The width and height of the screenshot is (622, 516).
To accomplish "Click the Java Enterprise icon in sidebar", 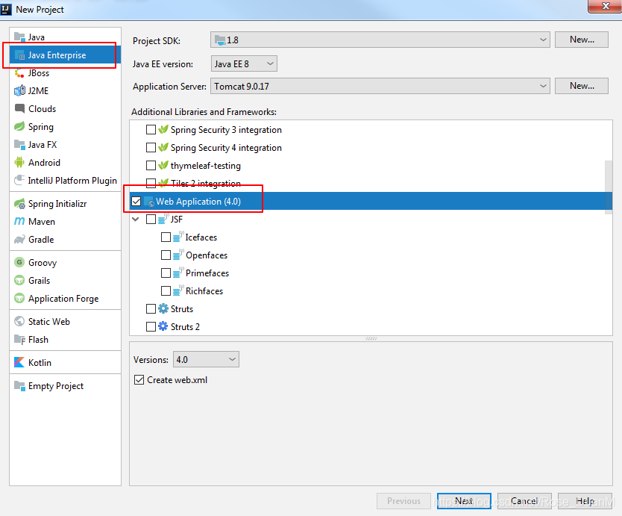I will (x=19, y=55).
